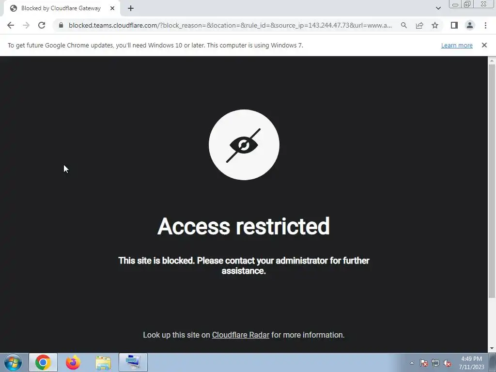The height and width of the screenshot is (372, 496).
Task: Click the address bar URL field
Action: coord(230,25)
